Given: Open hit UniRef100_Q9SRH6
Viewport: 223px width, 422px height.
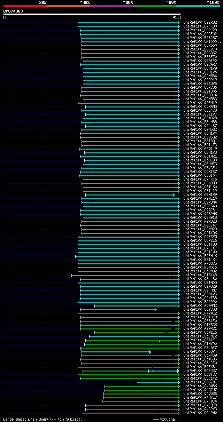Looking at the screenshot, I should pos(200,214).
